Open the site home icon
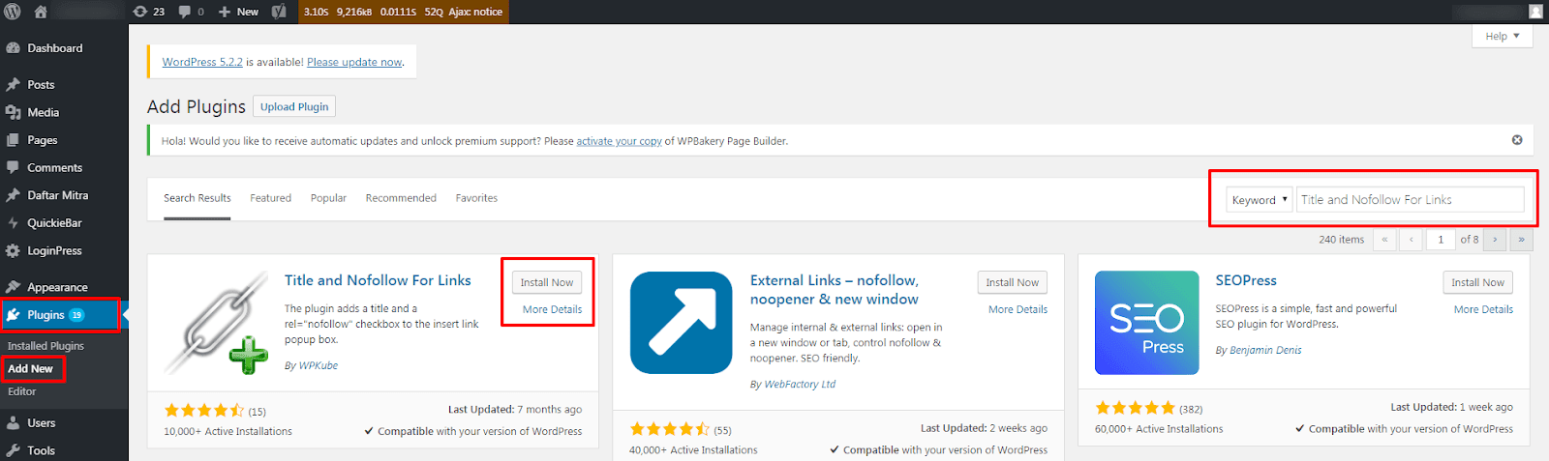1549x461 pixels. (x=41, y=12)
